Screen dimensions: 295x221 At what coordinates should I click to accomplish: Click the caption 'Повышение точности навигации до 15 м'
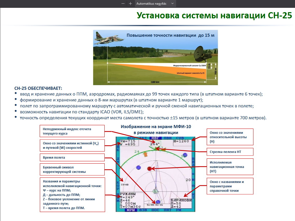click(x=170, y=35)
